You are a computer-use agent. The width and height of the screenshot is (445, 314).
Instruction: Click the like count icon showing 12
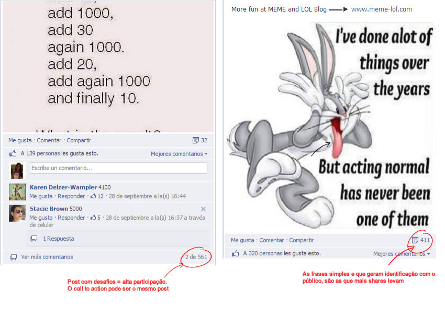coord(93,196)
